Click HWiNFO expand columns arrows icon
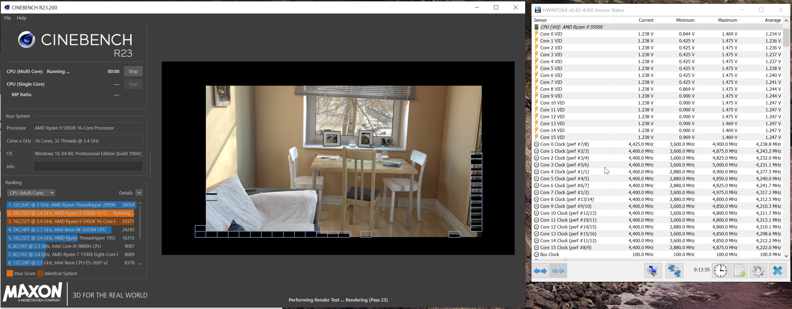Viewport: 792px width, 309px height. tap(540, 271)
